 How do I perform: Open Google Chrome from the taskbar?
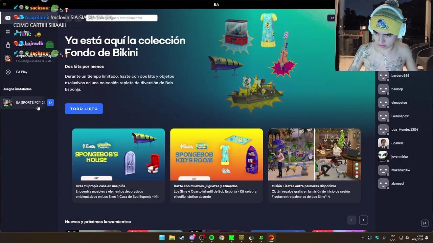[222, 238]
